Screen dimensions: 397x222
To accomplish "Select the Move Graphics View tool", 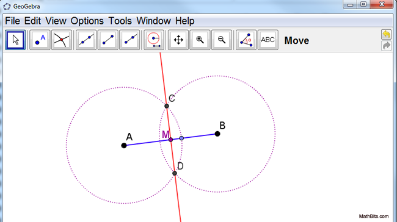I will [x=178, y=40].
